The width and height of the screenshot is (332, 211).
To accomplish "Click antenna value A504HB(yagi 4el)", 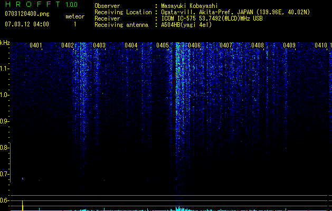I will [x=186, y=25].
